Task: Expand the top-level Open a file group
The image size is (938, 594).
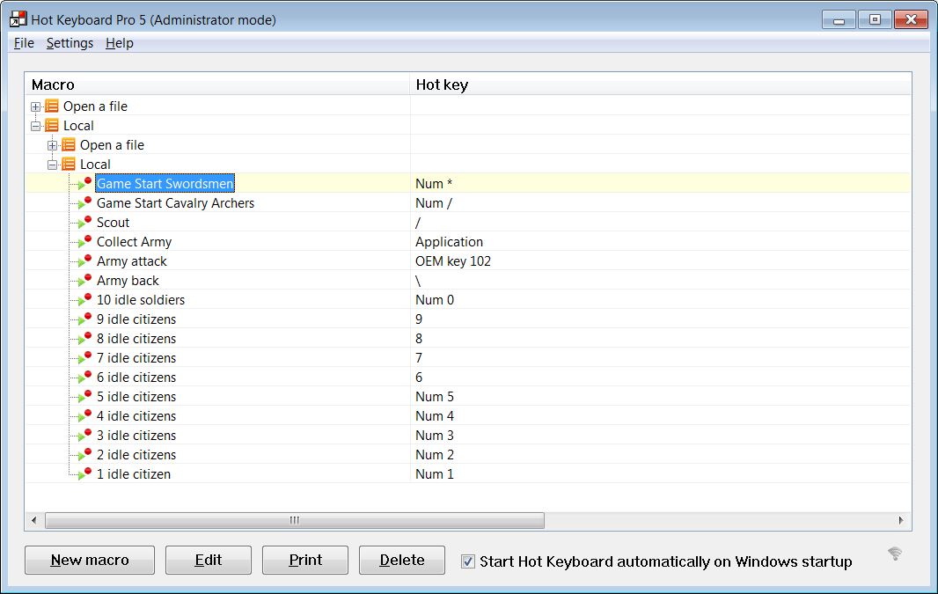Action: tap(36, 106)
